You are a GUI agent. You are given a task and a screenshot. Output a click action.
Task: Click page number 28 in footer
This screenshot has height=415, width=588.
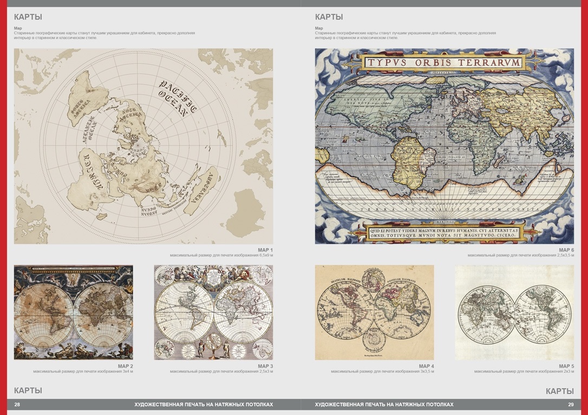(17, 404)
